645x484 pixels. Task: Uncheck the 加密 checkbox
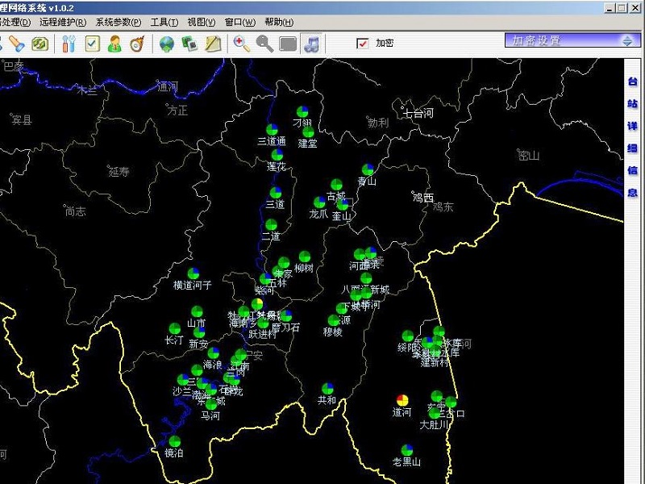pyautogui.click(x=363, y=44)
